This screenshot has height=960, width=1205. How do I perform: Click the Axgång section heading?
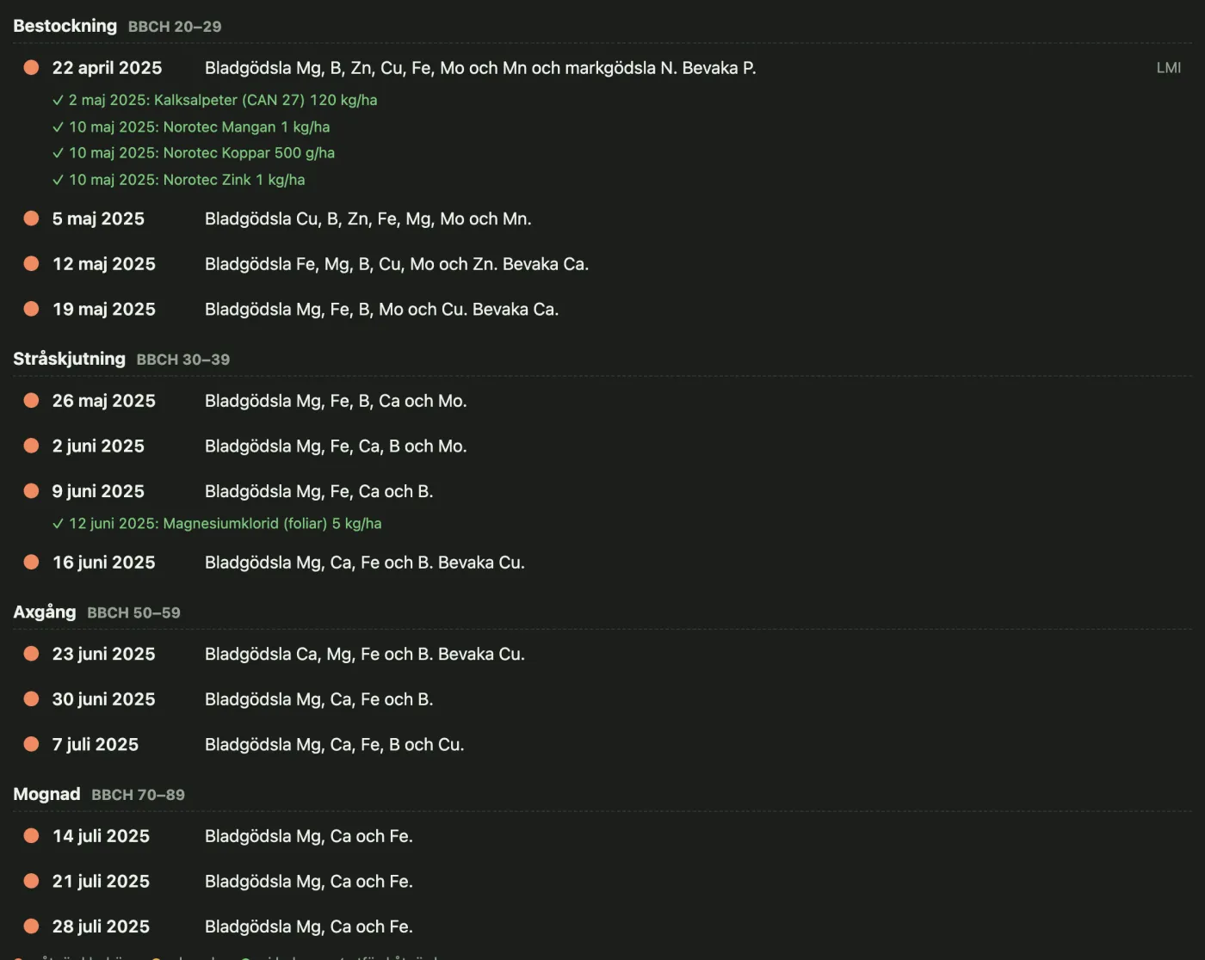(45, 612)
